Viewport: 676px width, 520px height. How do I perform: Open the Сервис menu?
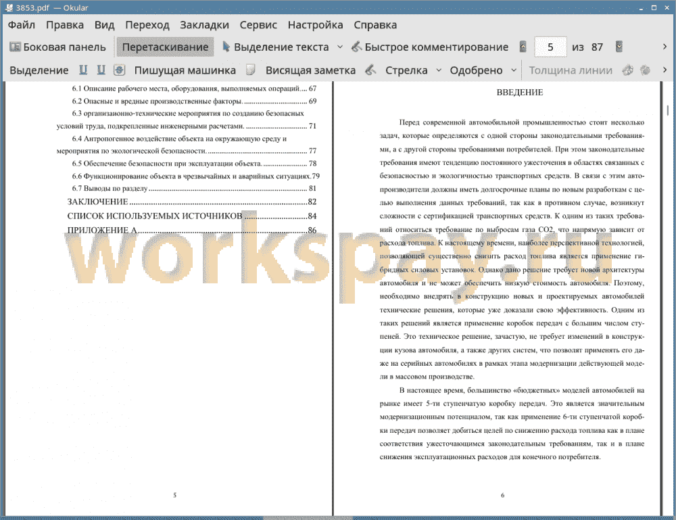(258, 25)
